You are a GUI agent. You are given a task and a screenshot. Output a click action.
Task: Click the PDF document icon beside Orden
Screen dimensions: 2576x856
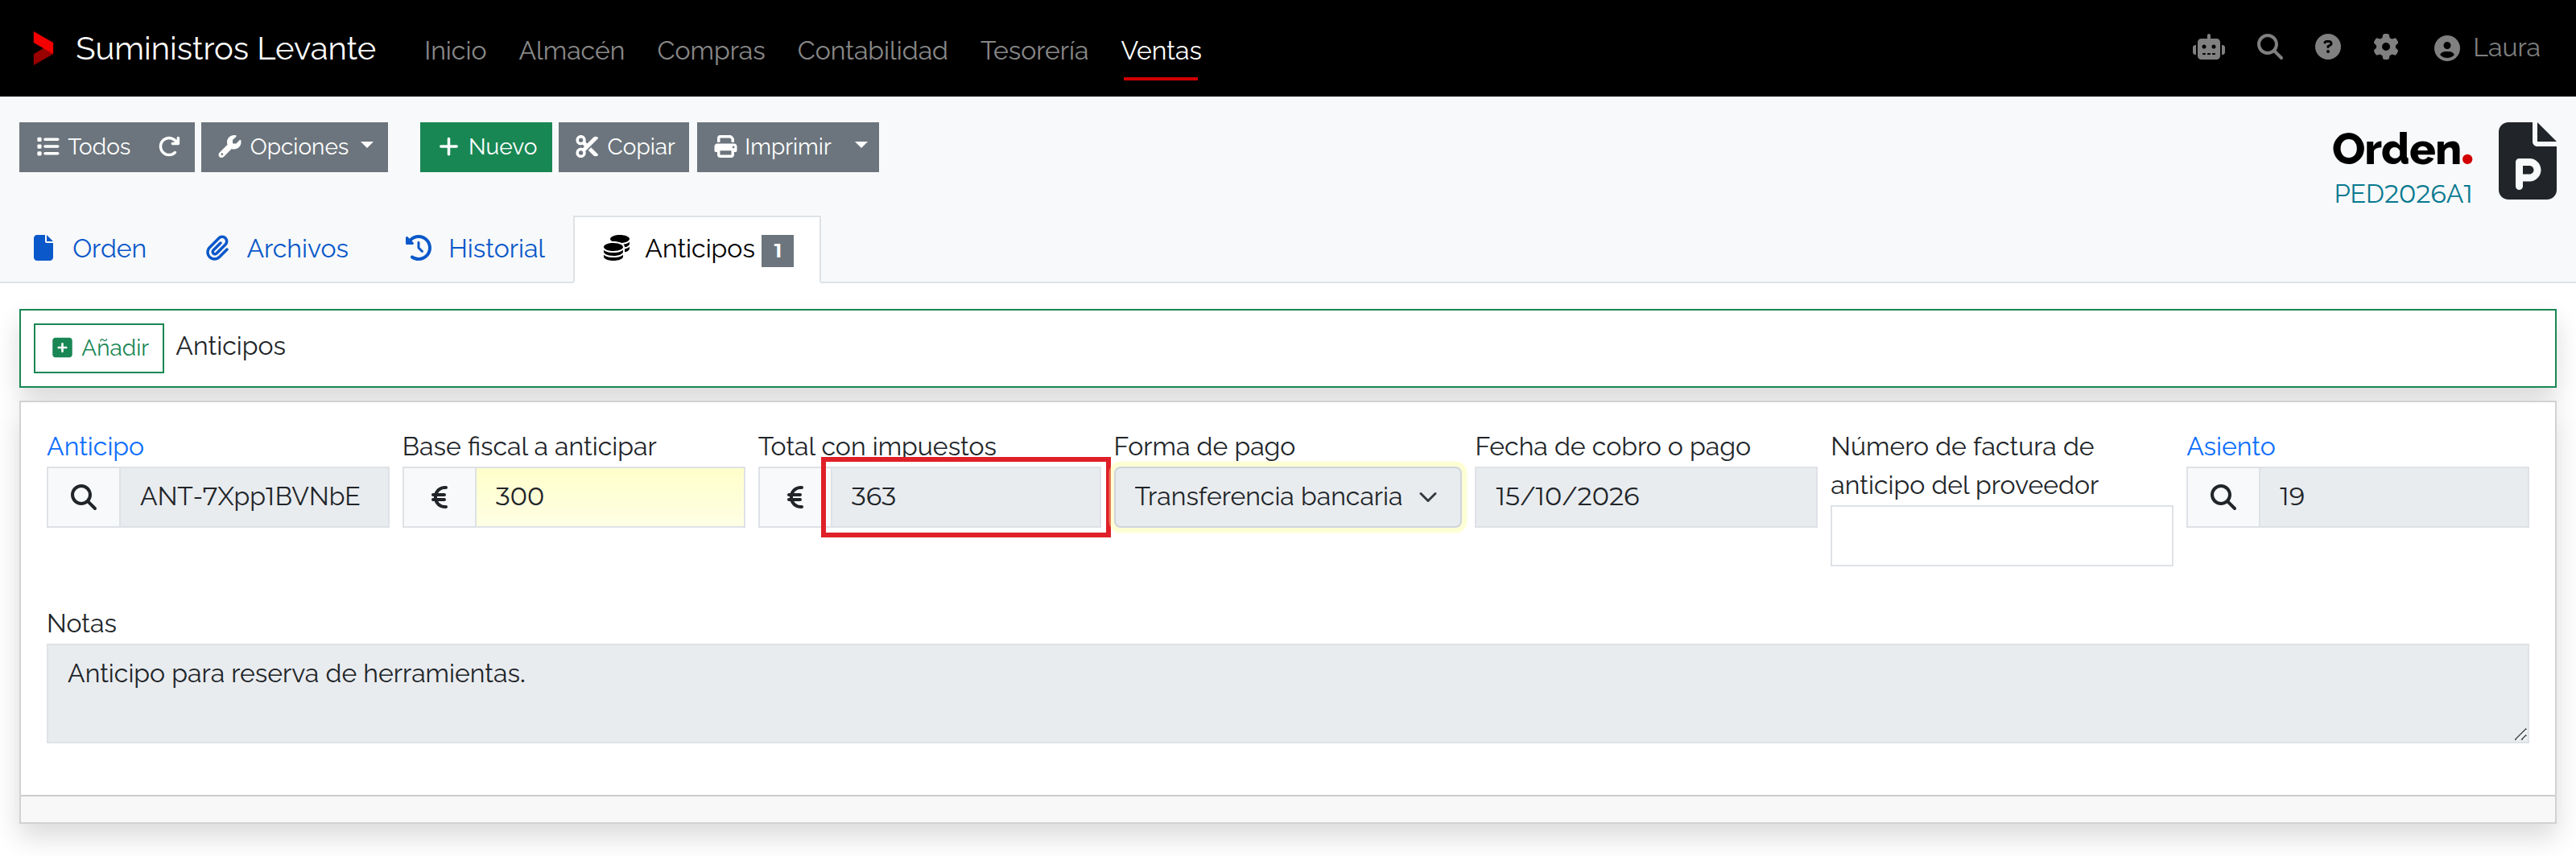pos(2527,161)
